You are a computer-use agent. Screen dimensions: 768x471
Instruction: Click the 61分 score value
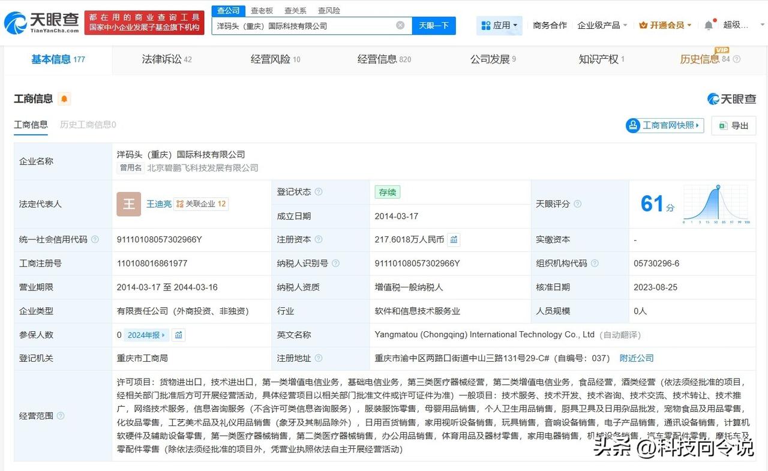pos(658,204)
